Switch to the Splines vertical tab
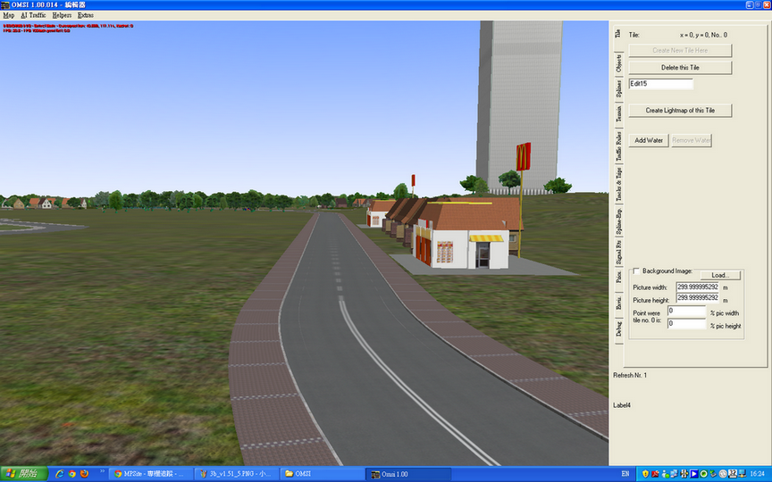Viewport: 772px width, 482px height. [x=618, y=88]
